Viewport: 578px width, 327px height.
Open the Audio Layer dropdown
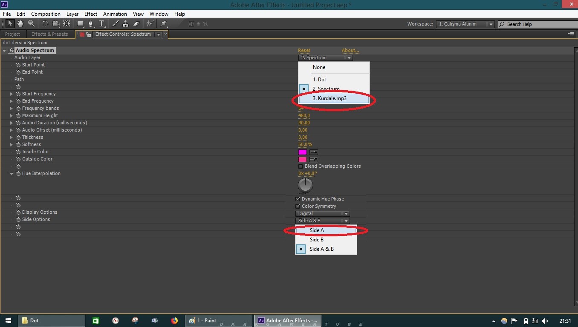[325, 58]
